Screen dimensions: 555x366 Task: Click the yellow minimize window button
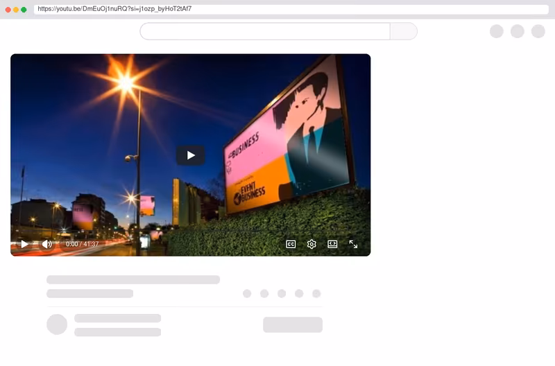click(x=16, y=10)
